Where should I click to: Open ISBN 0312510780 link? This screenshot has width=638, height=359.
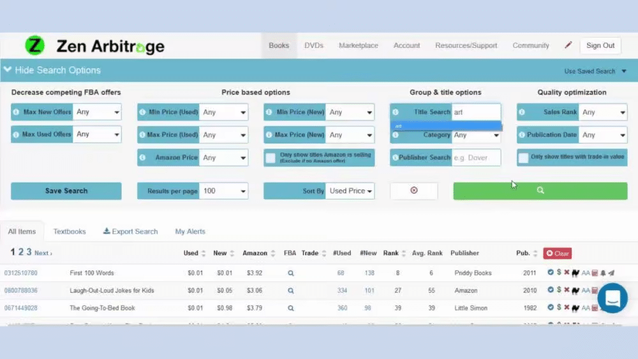point(21,273)
